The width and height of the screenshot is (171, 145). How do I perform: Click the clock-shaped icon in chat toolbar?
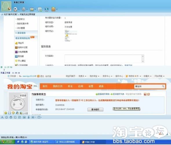click(x=15, y=117)
